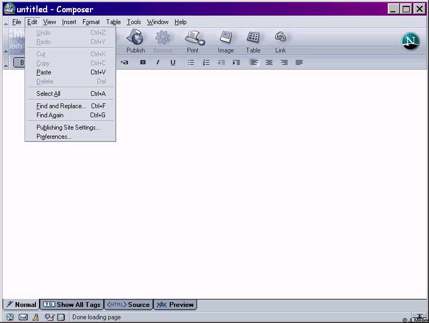The image size is (429, 323).
Task: Outdent the paragraph
Action: click(221, 63)
